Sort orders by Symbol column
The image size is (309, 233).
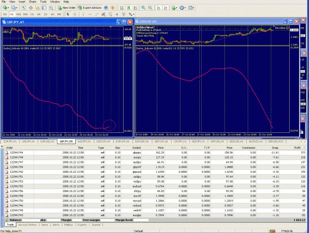136,148
